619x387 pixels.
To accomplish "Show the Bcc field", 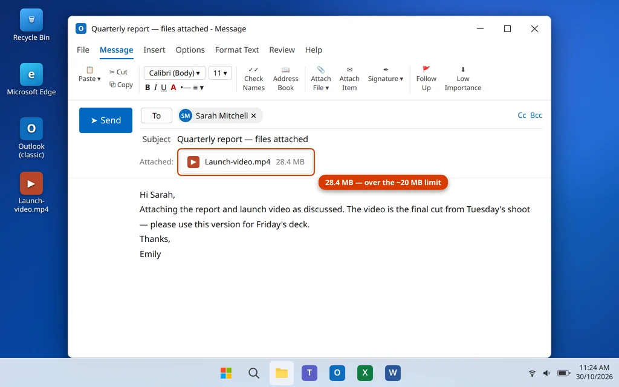I will pyautogui.click(x=536, y=115).
